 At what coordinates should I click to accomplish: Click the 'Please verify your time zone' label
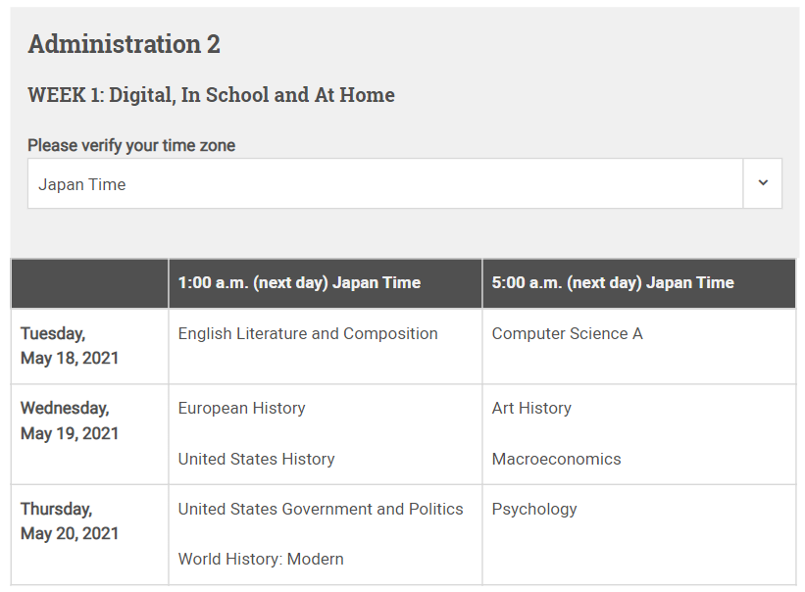point(131,145)
